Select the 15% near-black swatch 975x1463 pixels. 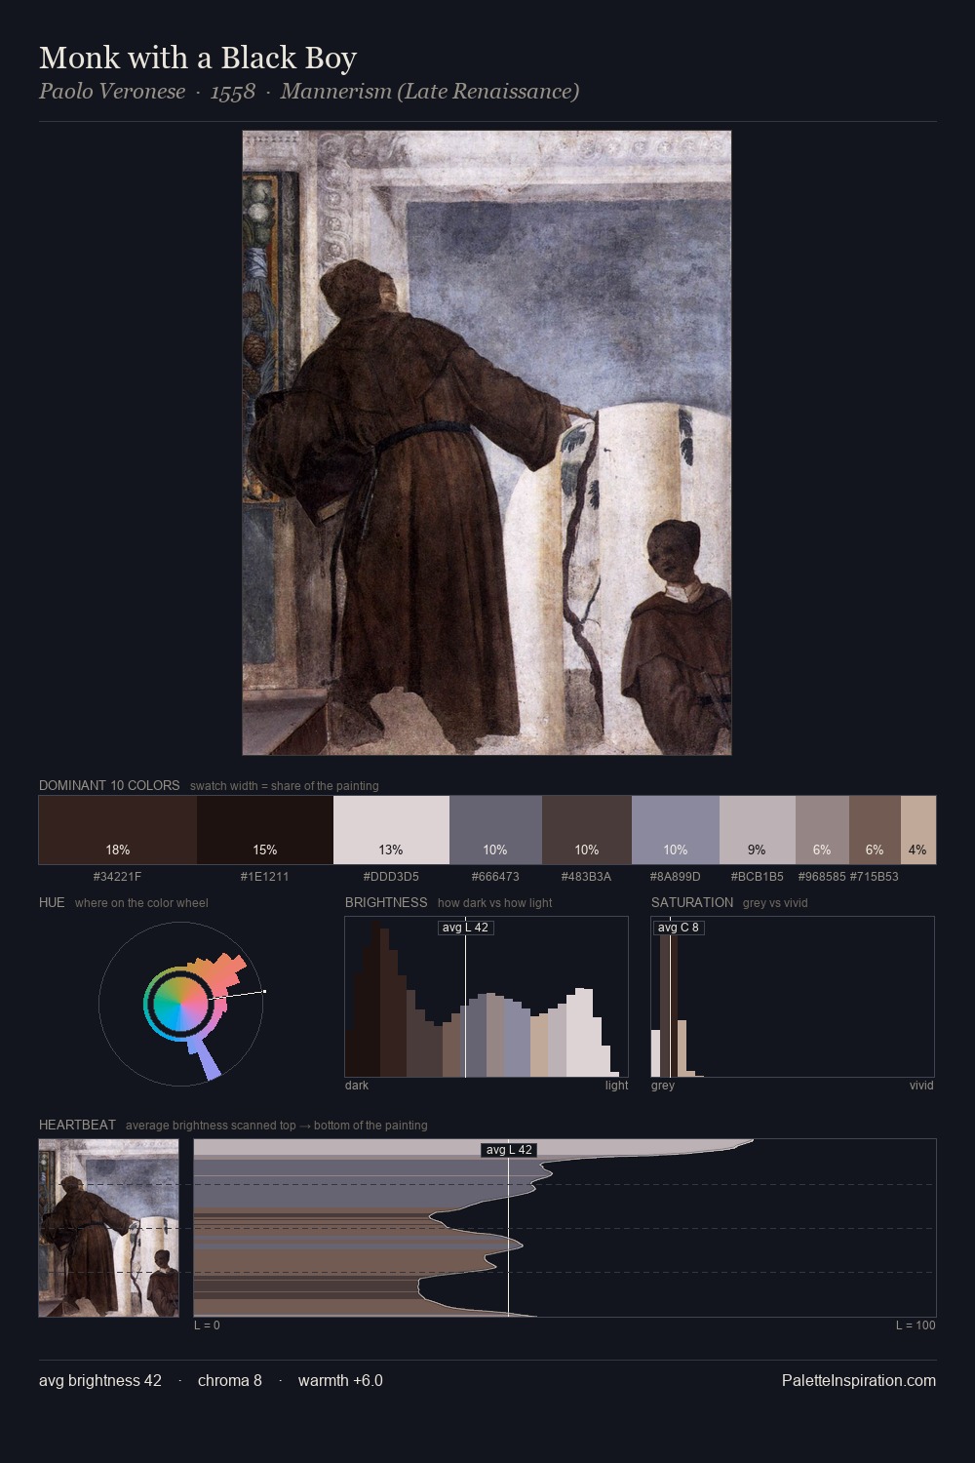click(265, 830)
